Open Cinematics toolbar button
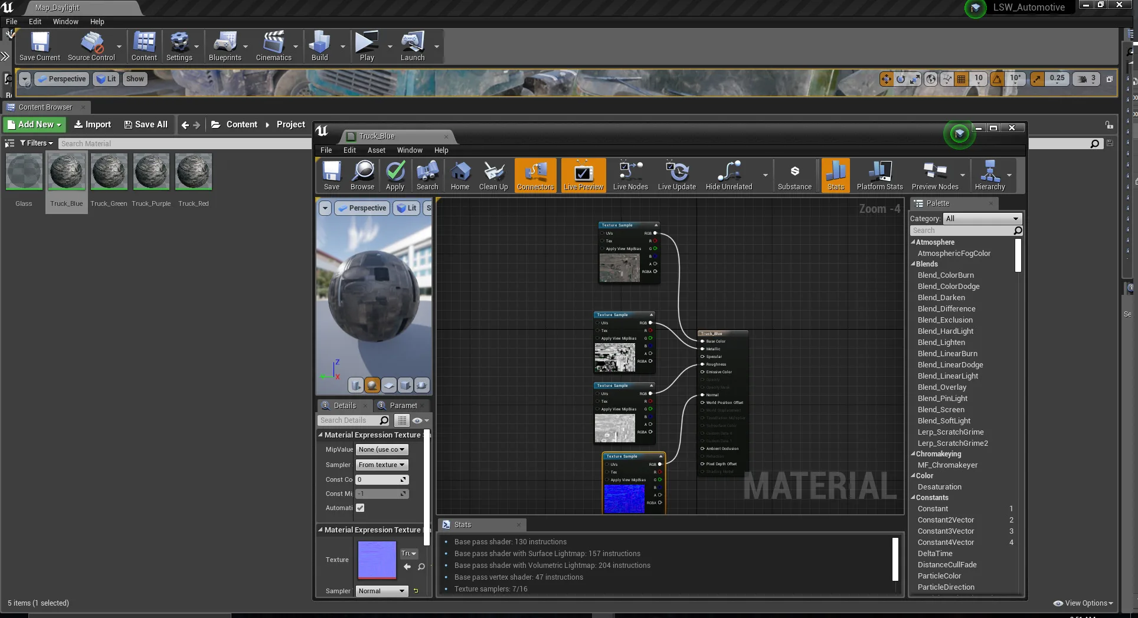Viewport: 1138px width, 618px height. coord(273,46)
